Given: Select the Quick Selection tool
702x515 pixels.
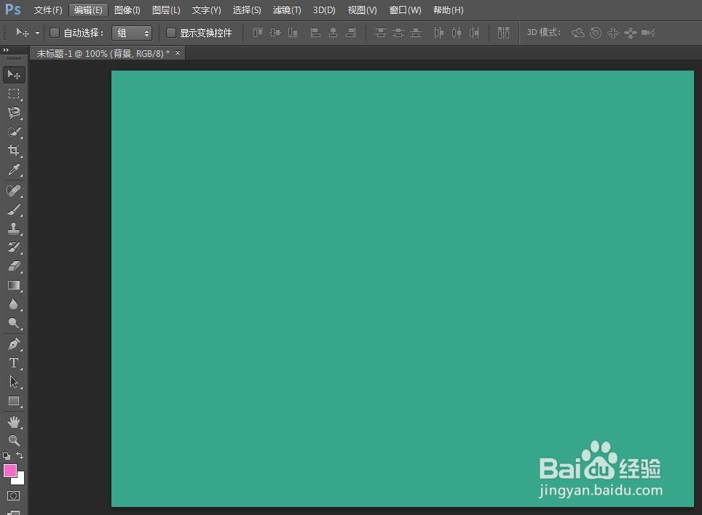Looking at the screenshot, I should [14, 132].
